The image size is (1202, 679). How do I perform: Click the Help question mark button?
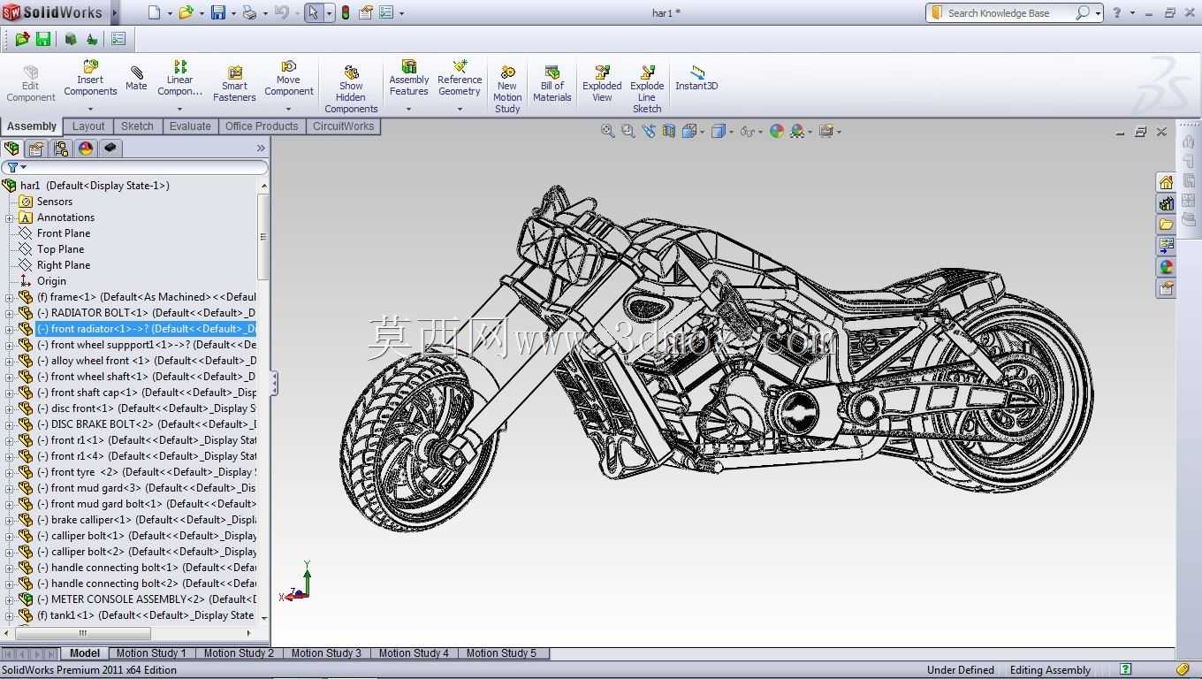1117,12
